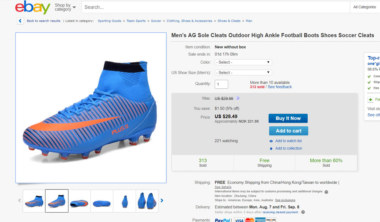Click the Add to collection star icon
The width and height of the screenshot is (380, 222).
(271, 148)
